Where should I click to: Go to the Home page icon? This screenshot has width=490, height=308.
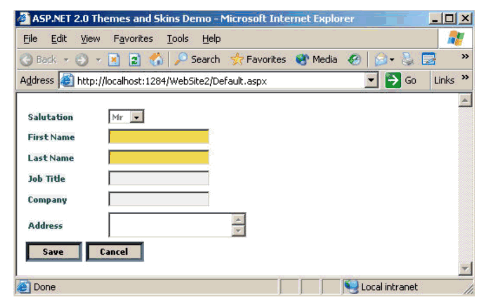click(x=156, y=60)
